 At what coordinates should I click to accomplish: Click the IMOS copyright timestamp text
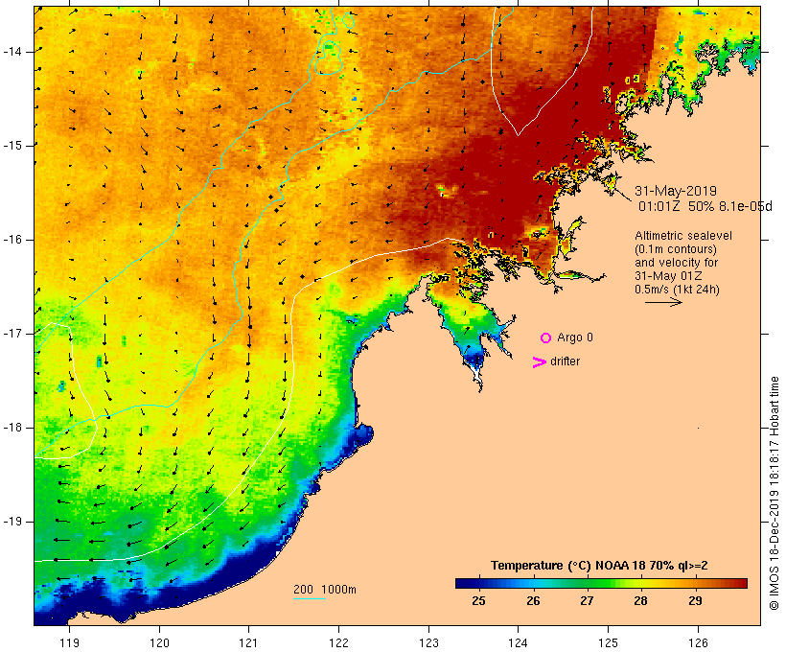pyautogui.click(x=774, y=493)
